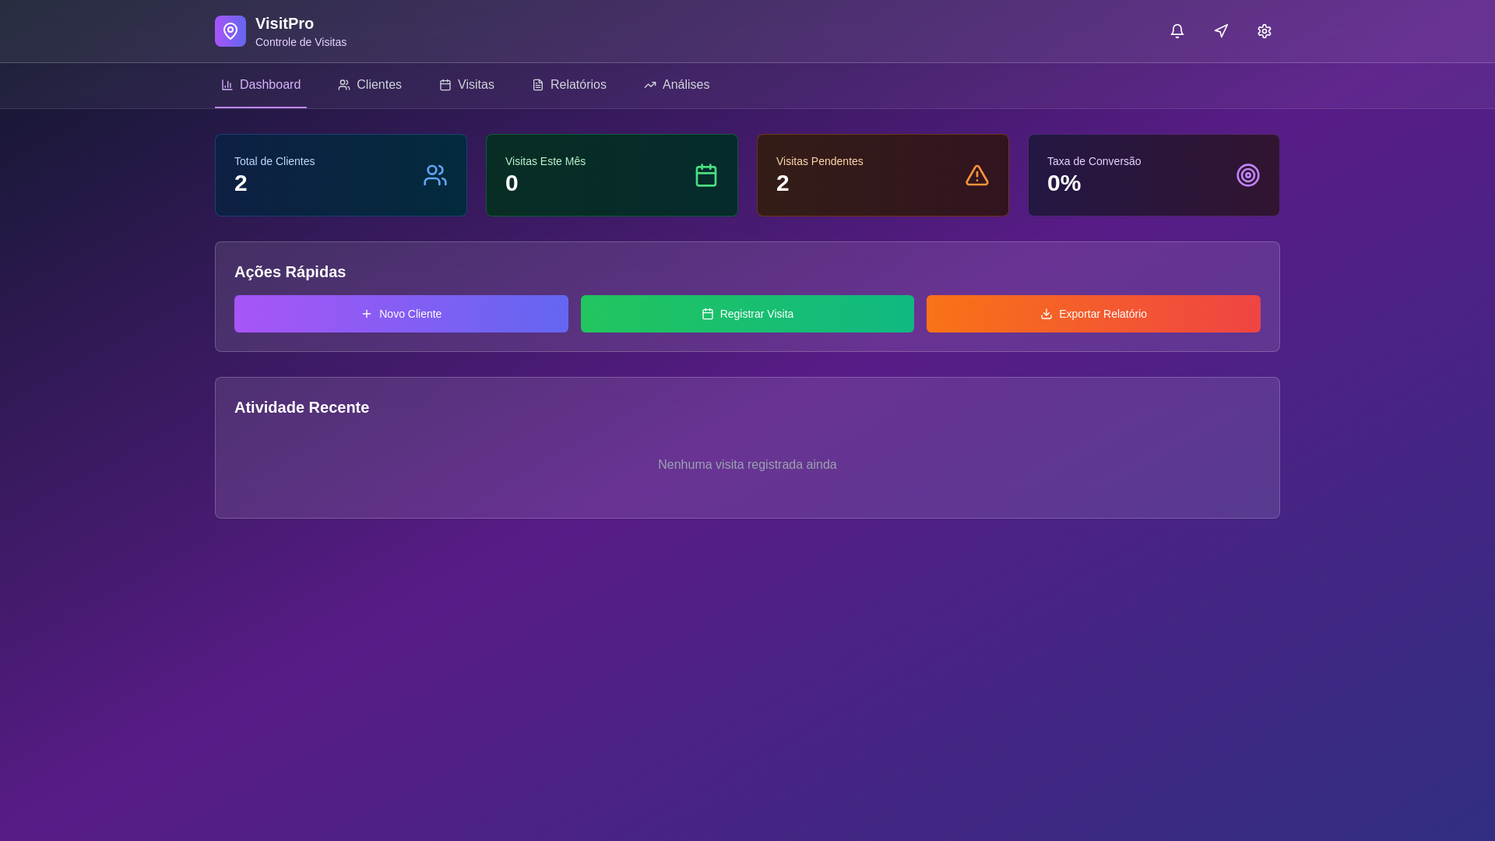Click the users icon in Total de Clientes card
This screenshot has width=1495, height=841.
click(435, 175)
